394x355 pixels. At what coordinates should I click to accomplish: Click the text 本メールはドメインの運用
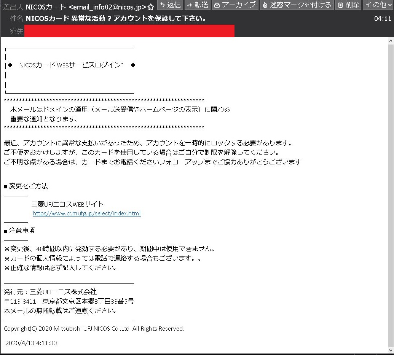(x=120, y=110)
